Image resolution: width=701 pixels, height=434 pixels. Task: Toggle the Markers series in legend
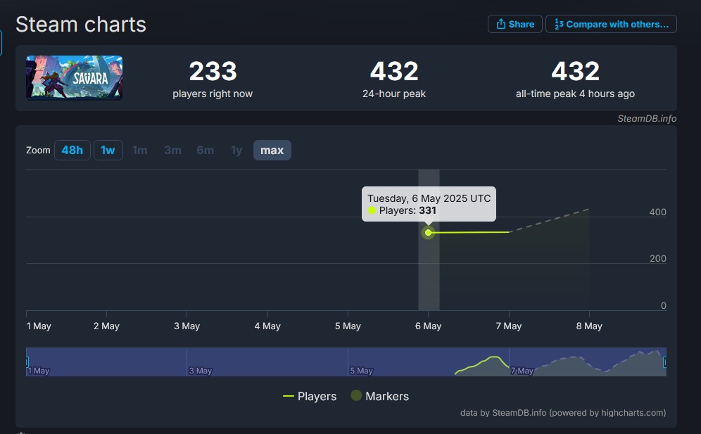380,396
